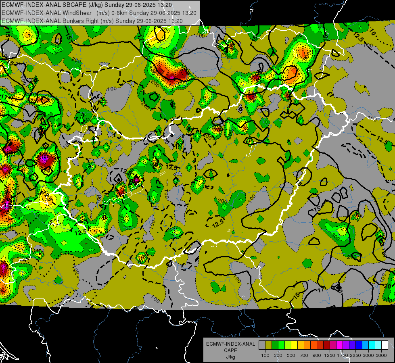Click the dark red legend swatch

click(327, 345)
